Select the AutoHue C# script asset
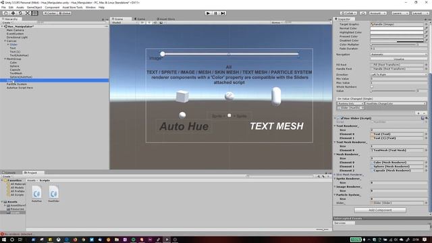432x243 pixels. [36, 194]
